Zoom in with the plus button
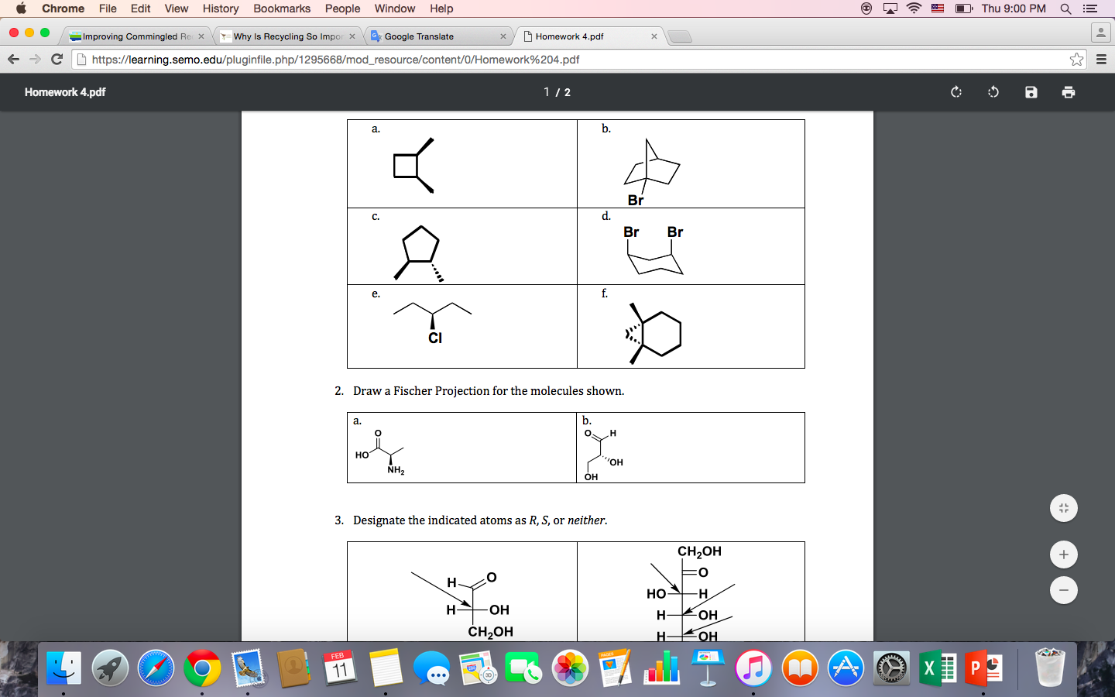Screen dimensions: 1115x697 [x=1063, y=555]
